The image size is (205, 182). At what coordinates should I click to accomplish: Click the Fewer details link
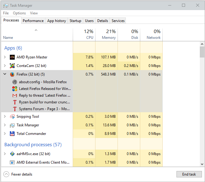(x=22, y=174)
